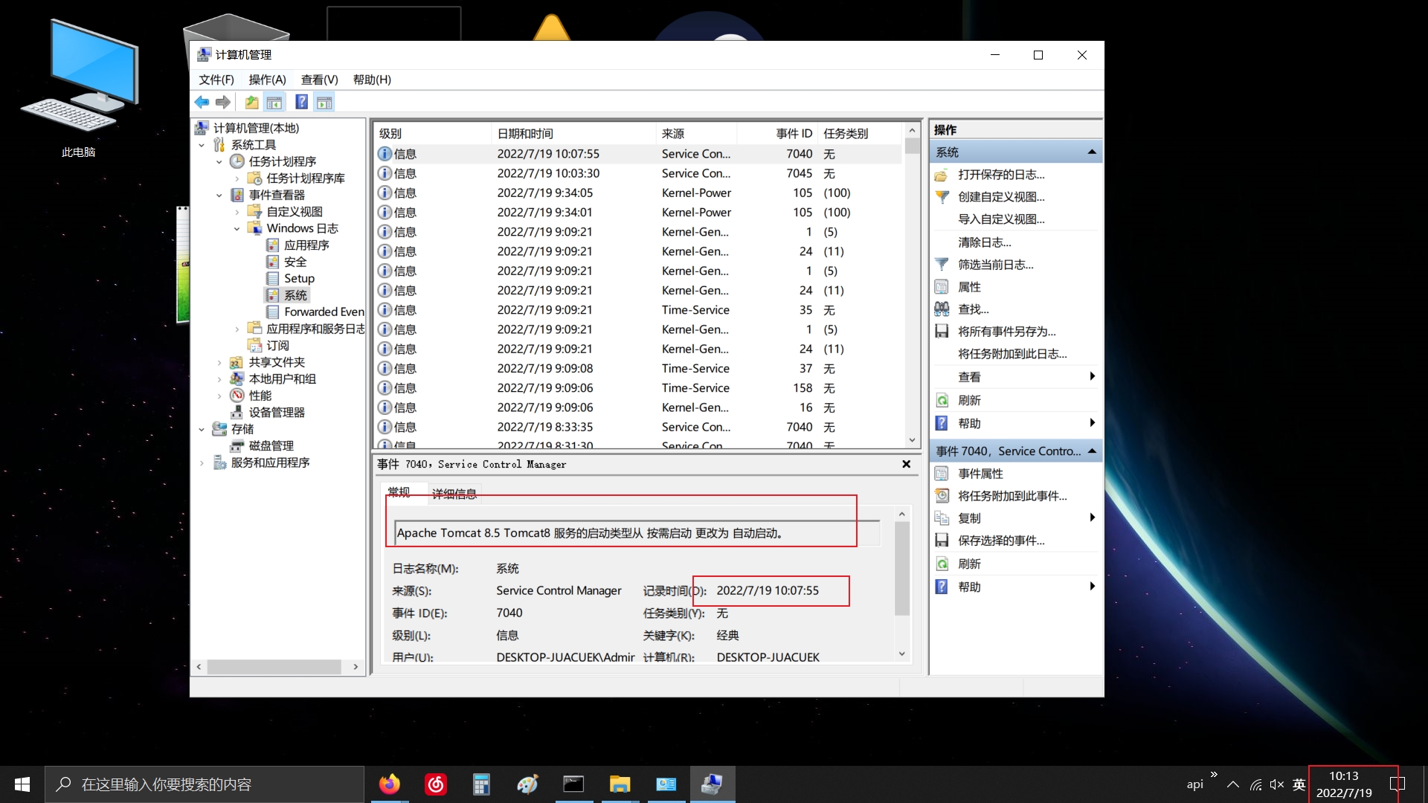Toggle the Show/Hide action pane toolbar icon

click(x=324, y=102)
